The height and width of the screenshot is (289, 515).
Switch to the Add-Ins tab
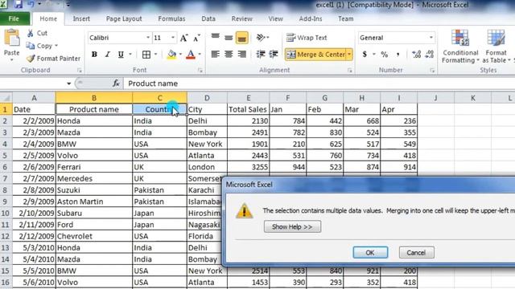(311, 18)
